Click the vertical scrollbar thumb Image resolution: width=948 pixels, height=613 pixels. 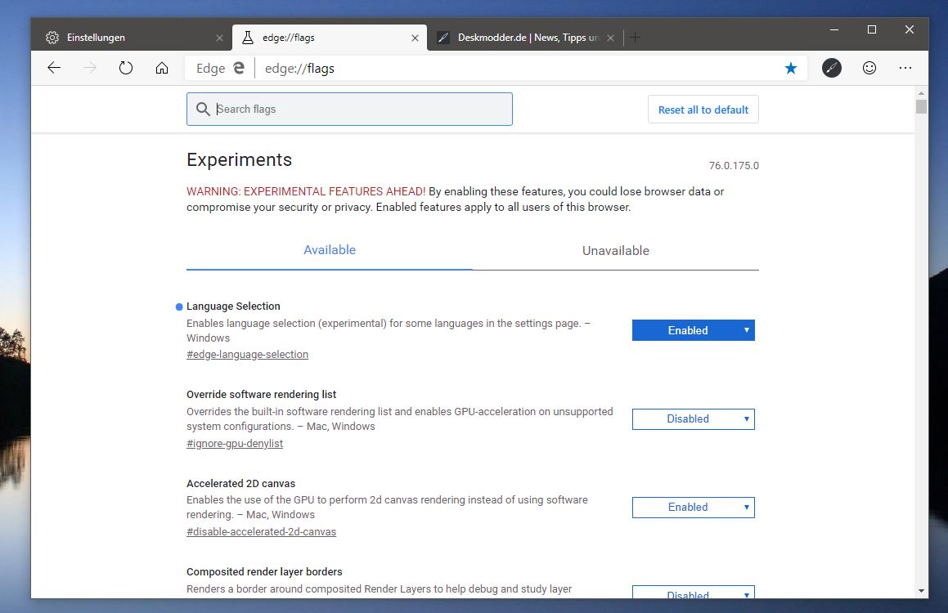tap(921, 107)
